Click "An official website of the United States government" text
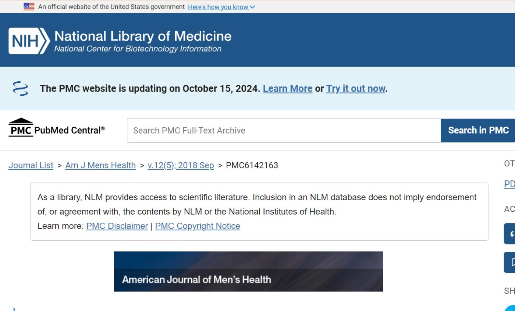The image size is (515, 311). click(x=111, y=7)
